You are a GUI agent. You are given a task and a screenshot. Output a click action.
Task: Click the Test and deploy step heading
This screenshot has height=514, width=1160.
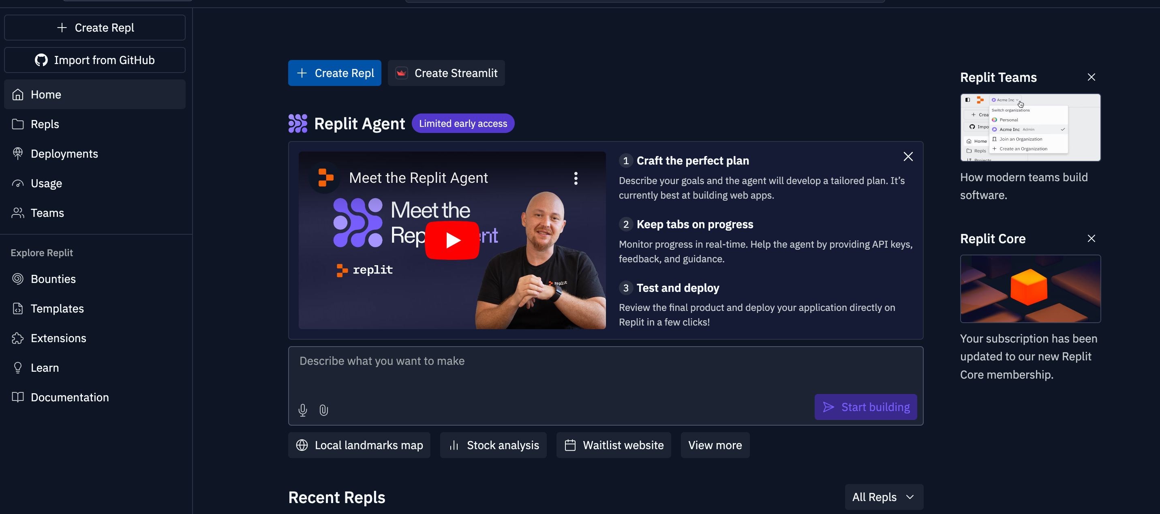click(678, 287)
